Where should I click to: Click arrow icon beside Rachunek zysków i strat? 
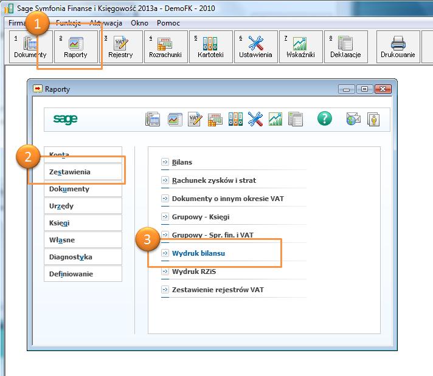point(165,180)
